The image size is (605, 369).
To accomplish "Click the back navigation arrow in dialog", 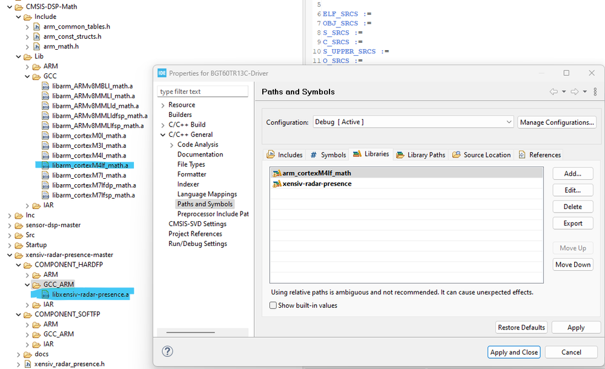I will (x=554, y=91).
